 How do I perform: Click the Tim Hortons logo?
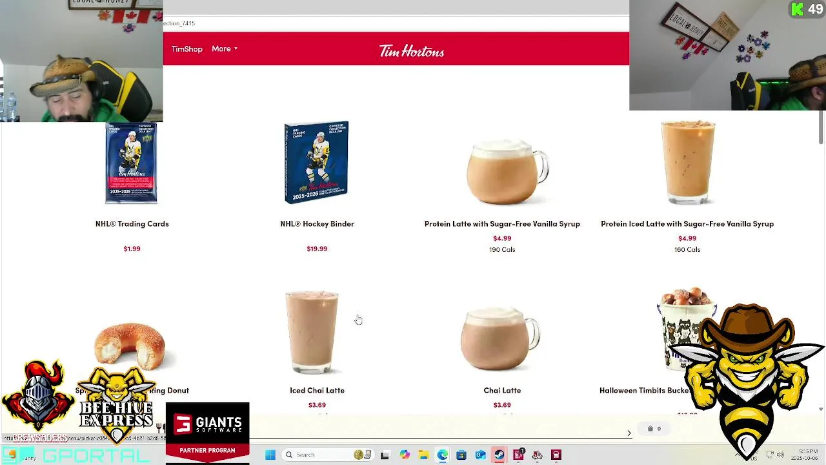(412, 51)
